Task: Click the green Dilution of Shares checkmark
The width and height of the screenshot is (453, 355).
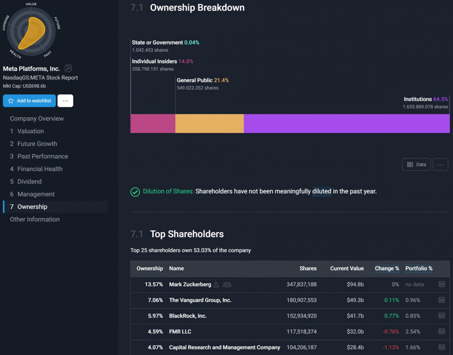Action: [135, 192]
